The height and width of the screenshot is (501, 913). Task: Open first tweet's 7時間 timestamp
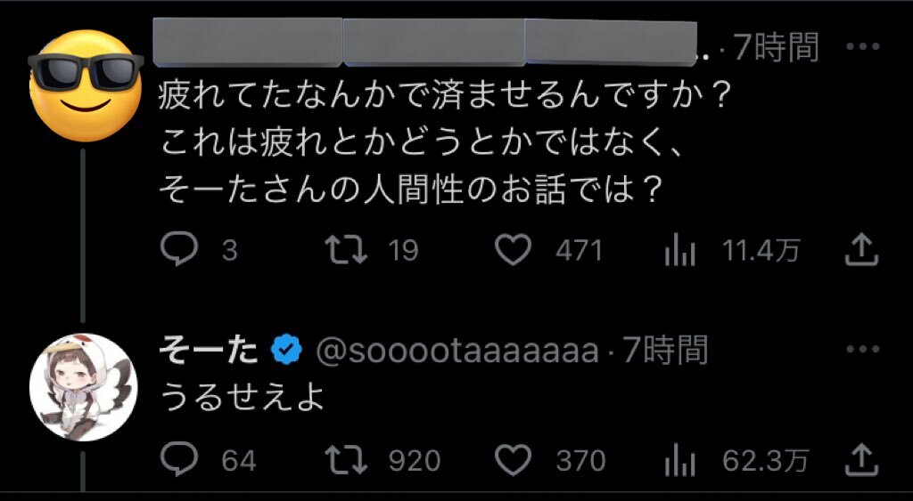[775, 48]
